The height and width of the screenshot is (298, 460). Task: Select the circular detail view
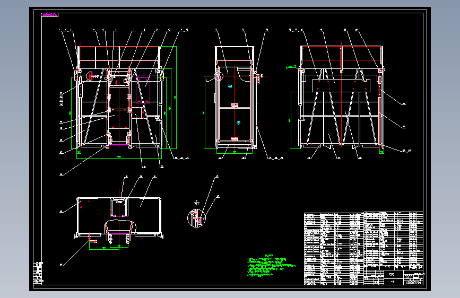[x=196, y=218]
